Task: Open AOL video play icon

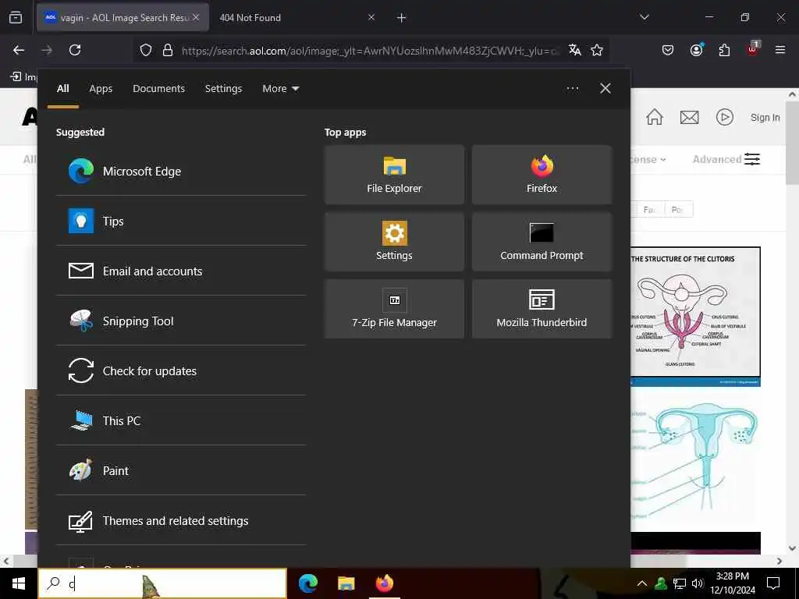Action: point(725,117)
